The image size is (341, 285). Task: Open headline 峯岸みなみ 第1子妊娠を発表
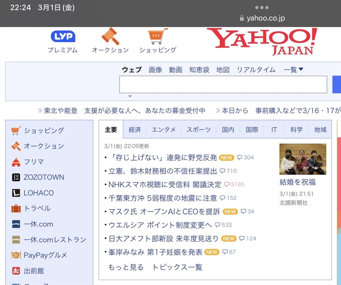[x=155, y=252]
